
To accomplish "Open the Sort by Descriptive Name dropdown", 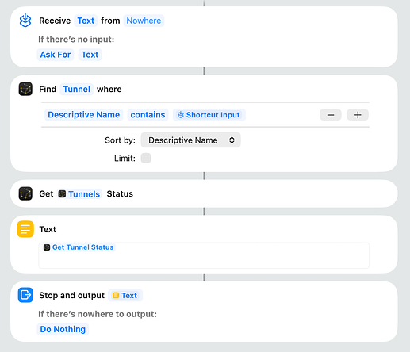I will (x=190, y=140).
